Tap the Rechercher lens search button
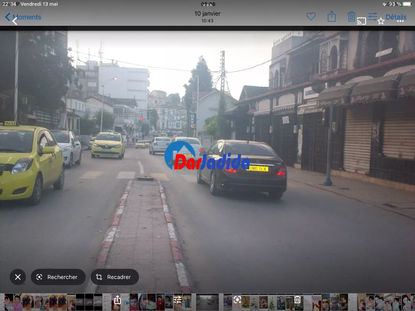This screenshot has height=311, width=415. (58, 277)
